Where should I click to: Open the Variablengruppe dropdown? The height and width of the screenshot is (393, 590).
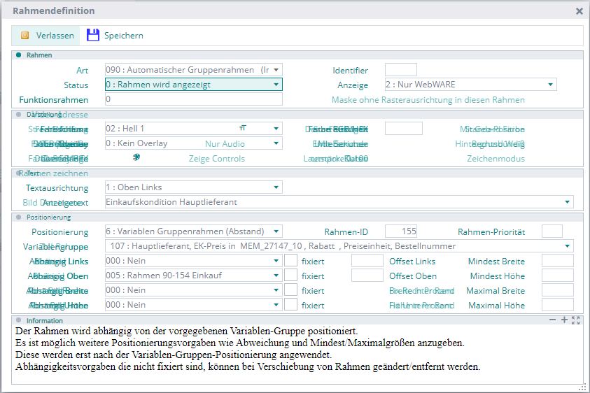[567, 246]
